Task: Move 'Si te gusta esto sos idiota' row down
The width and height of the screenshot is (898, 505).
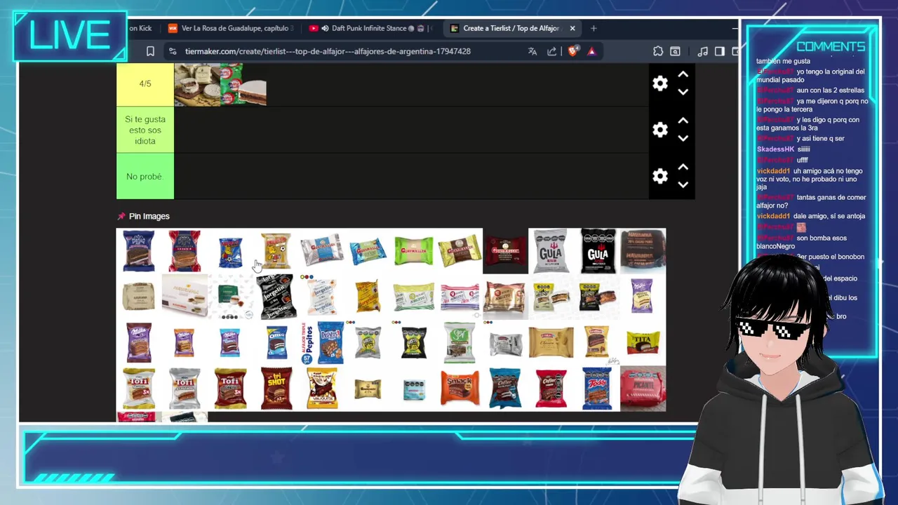Action: click(683, 138)
